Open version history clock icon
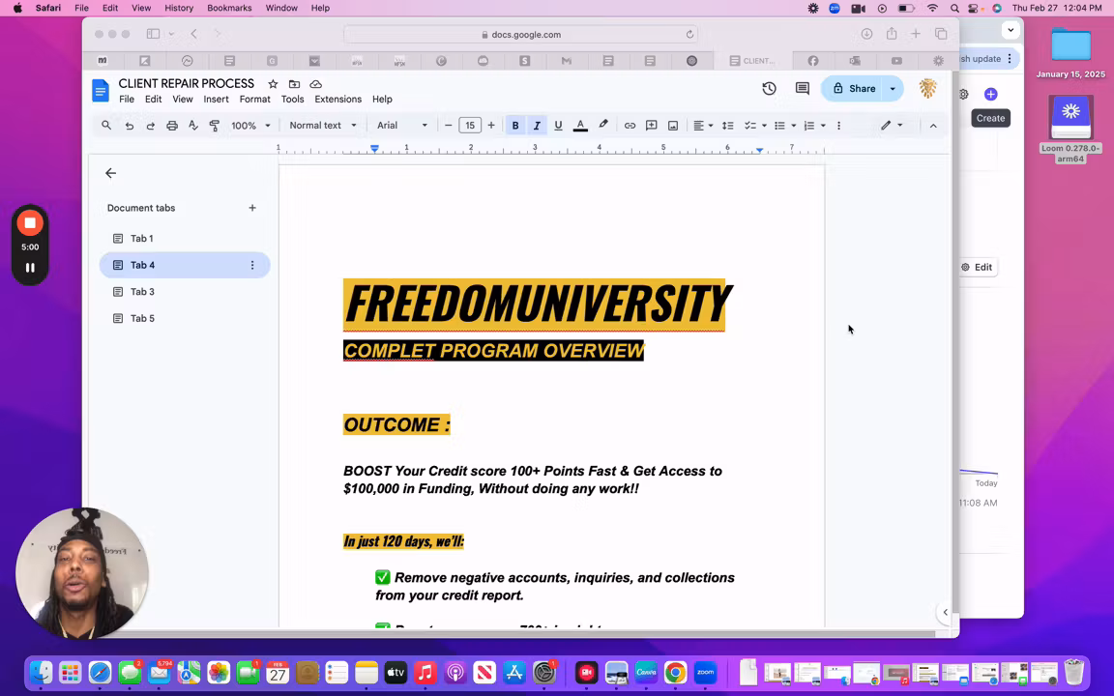The width and height of the screenshot is (1114, 696). 769,89
